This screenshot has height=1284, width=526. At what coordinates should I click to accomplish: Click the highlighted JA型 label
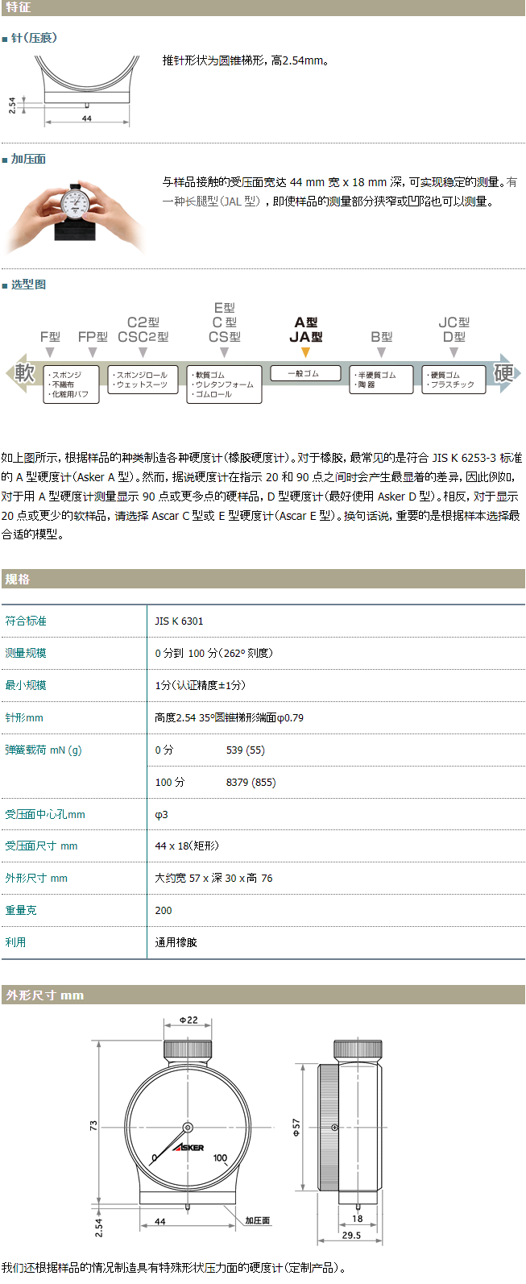point(306,336)
